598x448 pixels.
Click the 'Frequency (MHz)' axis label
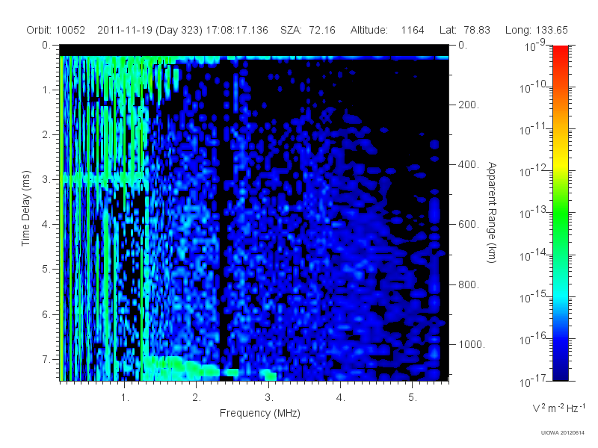coord(259,414)
